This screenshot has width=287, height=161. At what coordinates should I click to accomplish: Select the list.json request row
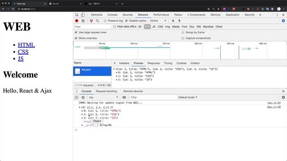click(x=92, y=71)
